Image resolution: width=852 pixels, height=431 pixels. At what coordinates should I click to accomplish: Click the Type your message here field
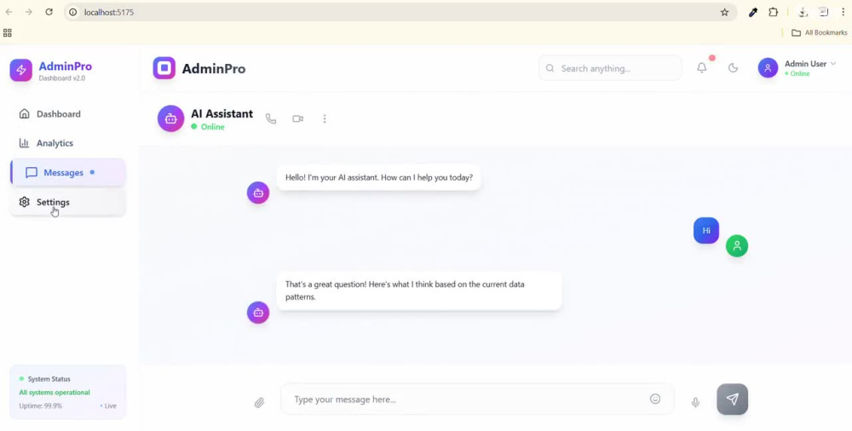point(477,399)
